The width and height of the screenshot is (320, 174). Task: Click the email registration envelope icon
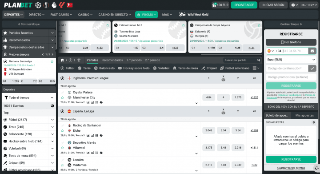point(312,51)
